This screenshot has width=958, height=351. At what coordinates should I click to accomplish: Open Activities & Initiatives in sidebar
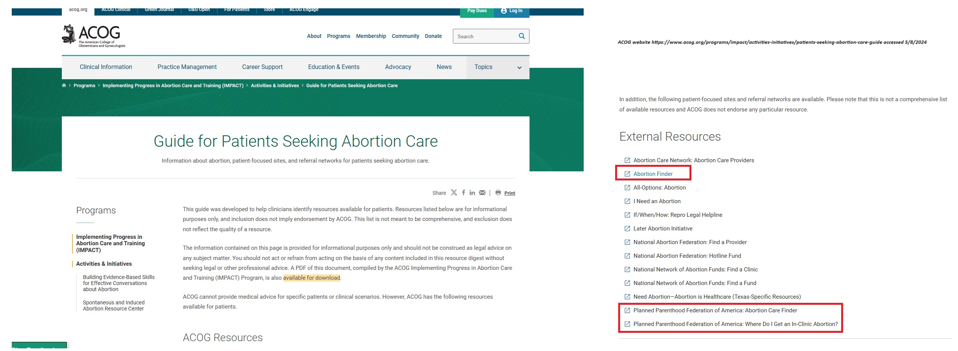tap(104, 264)
